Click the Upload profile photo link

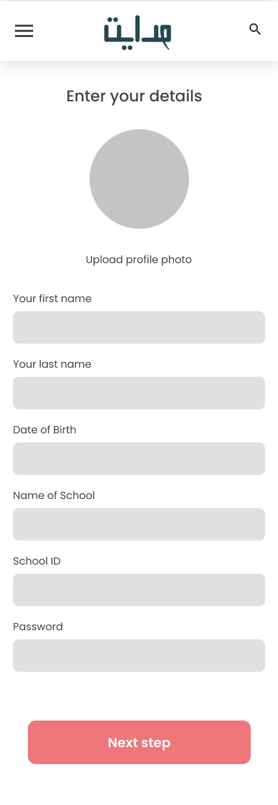pos(139,260)
